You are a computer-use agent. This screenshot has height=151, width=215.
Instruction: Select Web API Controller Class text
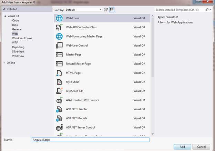tap(81, 27)
